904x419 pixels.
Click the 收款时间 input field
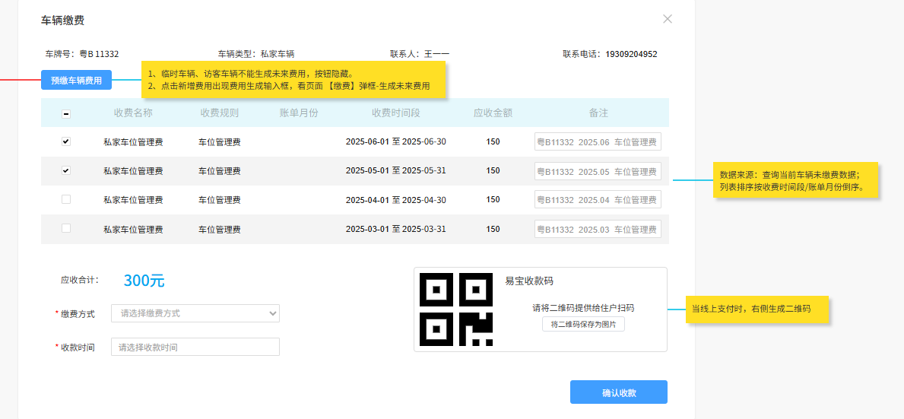[x=195, y=347]
